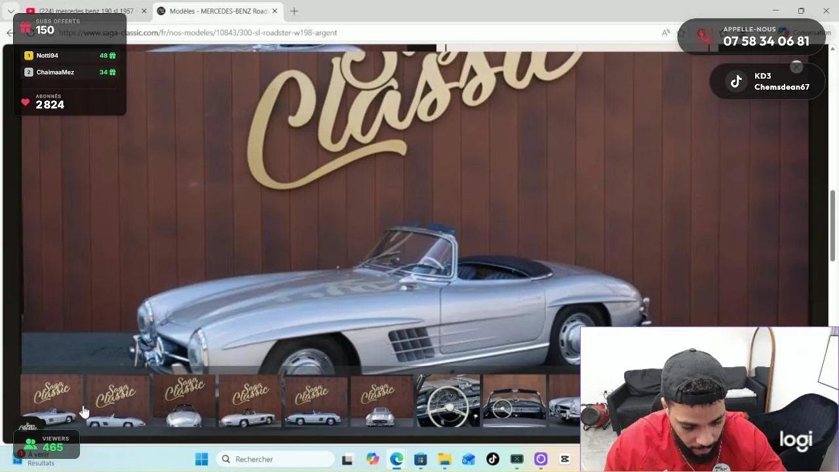The height and width of the screenshot is (472, 839).
Task: Open File Explorer from the taskbar
Action: click(x=444, y=459)
